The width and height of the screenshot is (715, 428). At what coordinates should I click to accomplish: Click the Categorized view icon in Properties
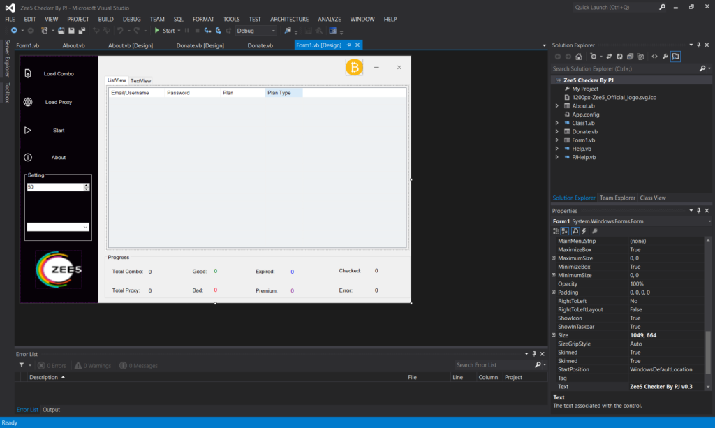pyautogui.click(x=556, y=231)
